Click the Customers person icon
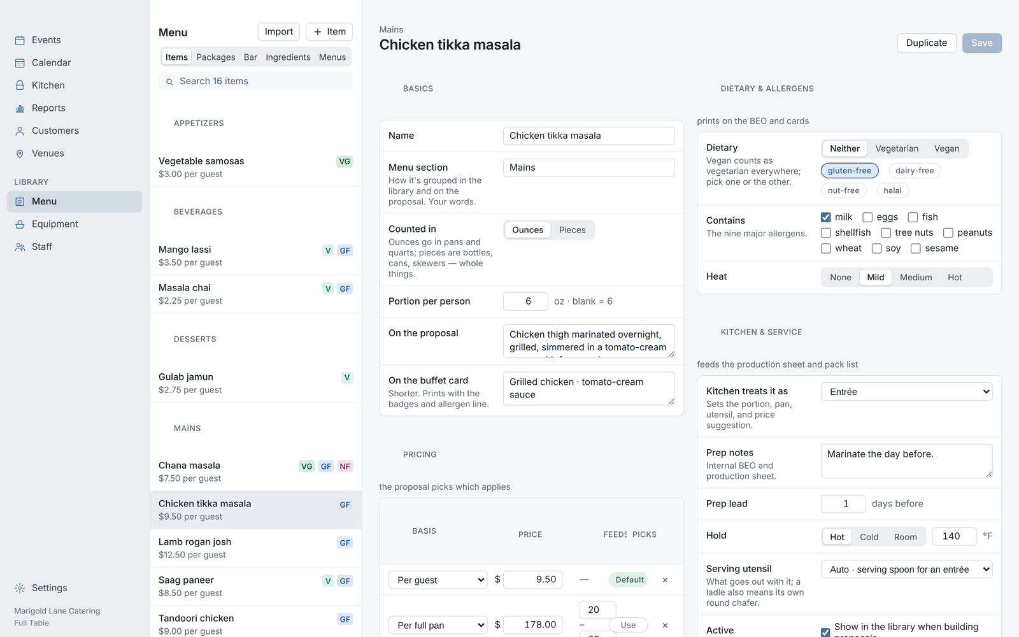 coord(20,131)
